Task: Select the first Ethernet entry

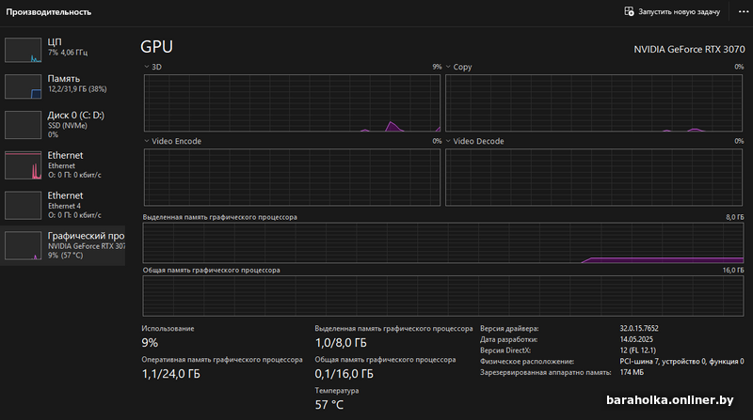Action: (x=62, y=165)
